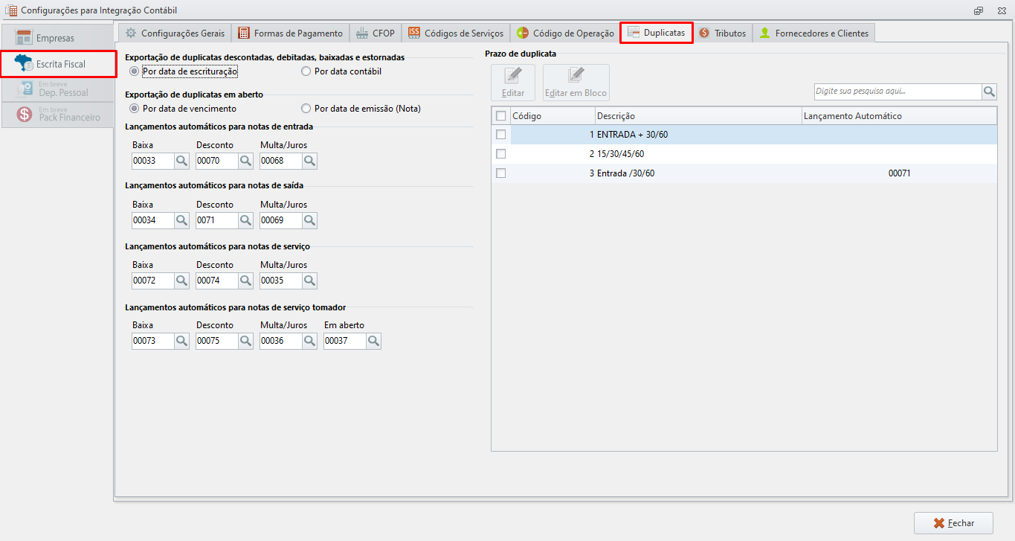Check the box for row ENTRADA + 30/60
The image size is (1015, 541).
(501, 135)
